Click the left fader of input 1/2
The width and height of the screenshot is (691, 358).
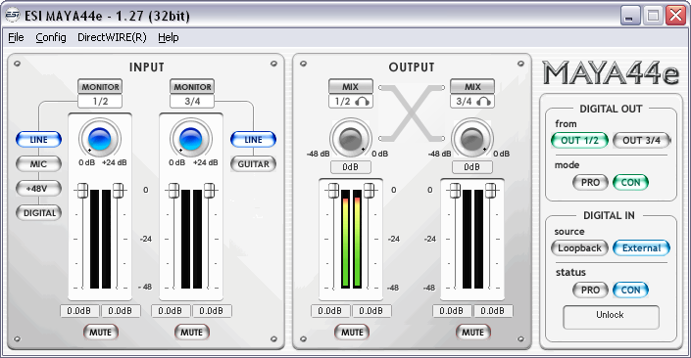tap(82, 191)
